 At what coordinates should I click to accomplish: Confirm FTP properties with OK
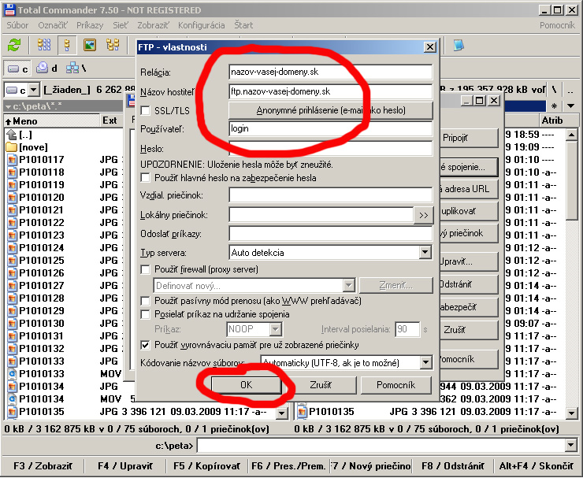(246, 385)
